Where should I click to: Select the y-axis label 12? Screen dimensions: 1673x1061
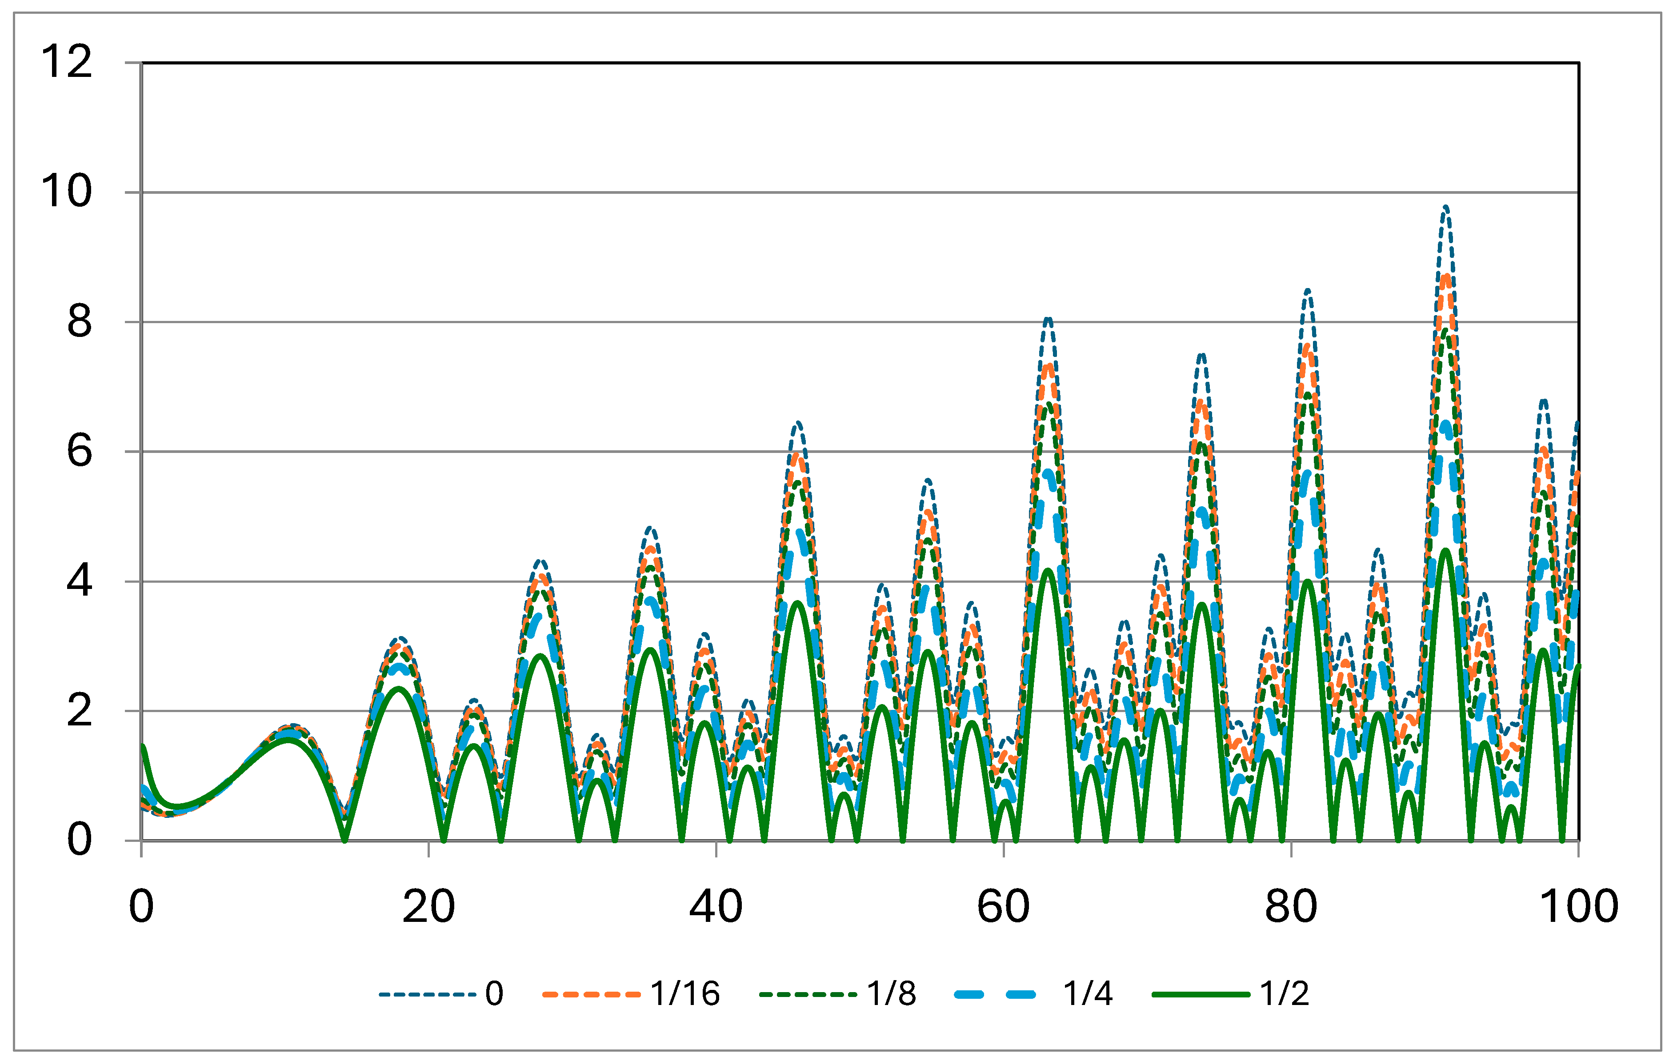click(x=67, y=61)
